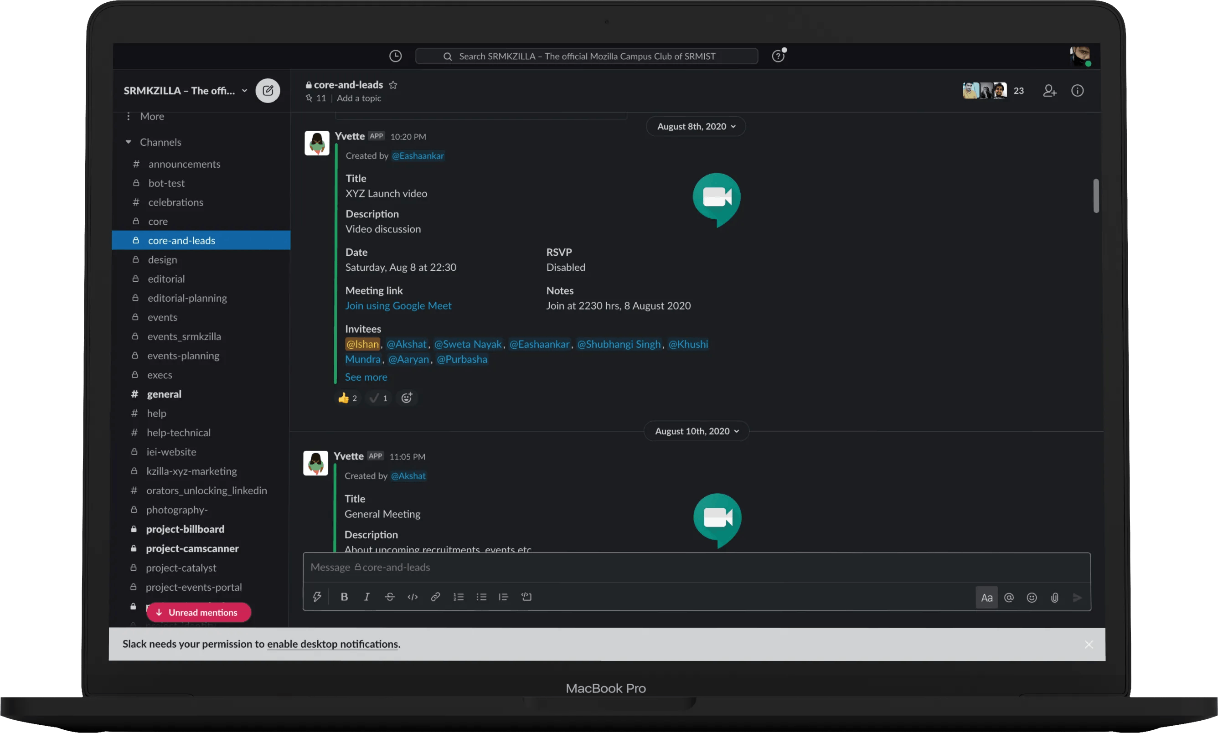Open the @Sweta Nayak invitee mention
1218x733 pixels.
click(468, 344)
